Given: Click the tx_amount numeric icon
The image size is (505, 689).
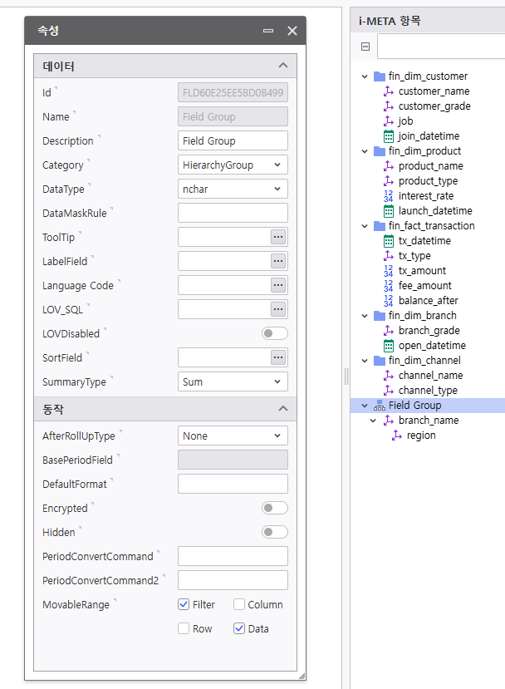Looking at the screenshot, I should 389,271.
